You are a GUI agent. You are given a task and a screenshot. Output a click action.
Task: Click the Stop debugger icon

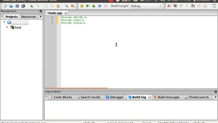(x=205, y=6)
